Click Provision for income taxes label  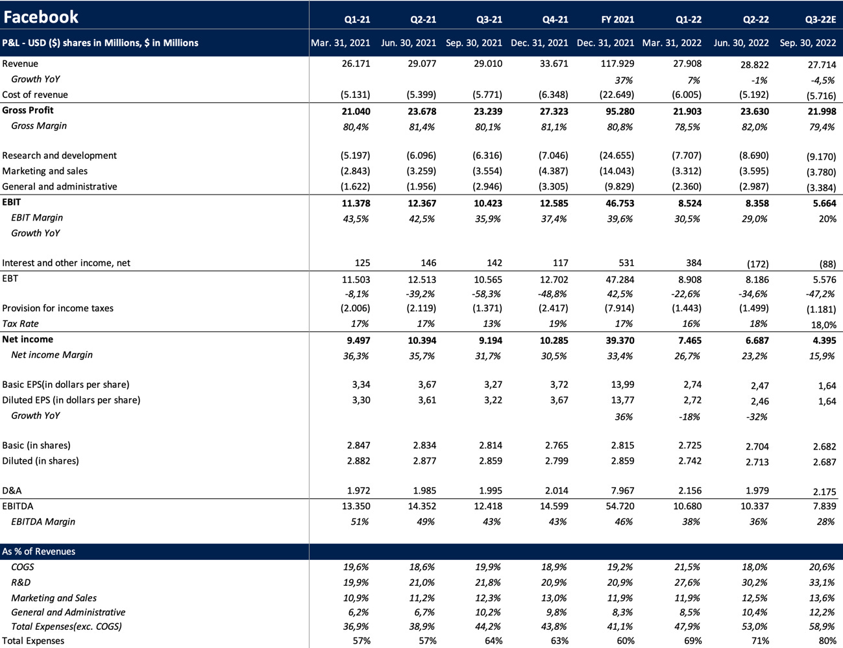[58, 309]
